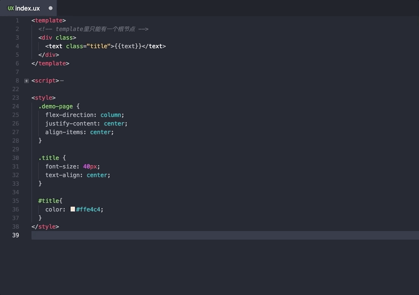The image size is (419, 295).
Task: Click the #title selector
Action: tap(49, 200)
